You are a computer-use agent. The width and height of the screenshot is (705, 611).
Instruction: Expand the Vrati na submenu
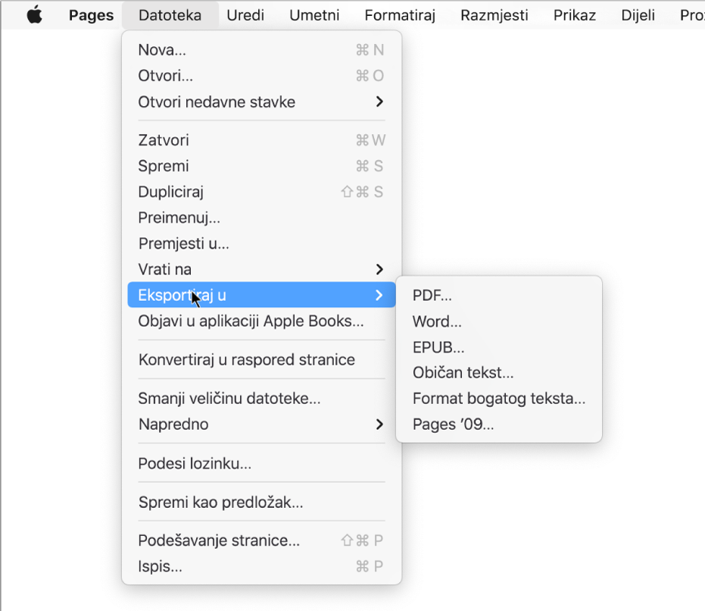(x=262, y=269)
